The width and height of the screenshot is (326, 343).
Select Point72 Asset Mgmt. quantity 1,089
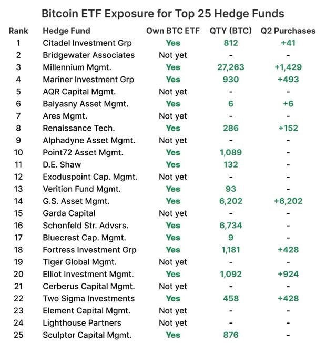pos(230,152)
